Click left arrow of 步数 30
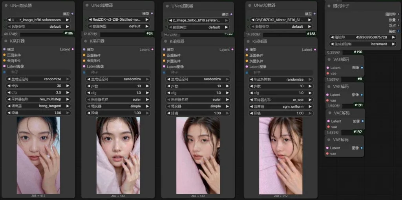This screenshot has height=200, width=402. [x=9, y=86]
